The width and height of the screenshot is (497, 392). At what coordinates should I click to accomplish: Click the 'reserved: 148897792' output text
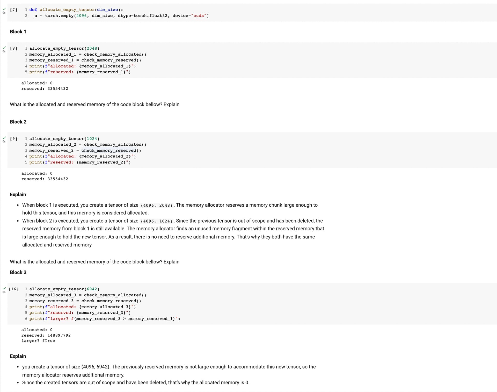pyautogui.click(x=46, y=335)
